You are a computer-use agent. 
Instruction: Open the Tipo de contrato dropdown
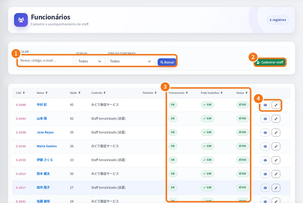click(131, 61)
